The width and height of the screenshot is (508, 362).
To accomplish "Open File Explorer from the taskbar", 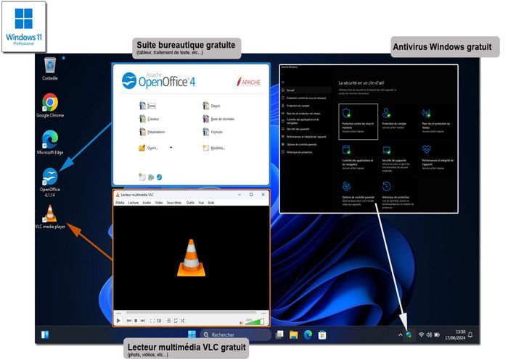I will click(x=293, y=334).
